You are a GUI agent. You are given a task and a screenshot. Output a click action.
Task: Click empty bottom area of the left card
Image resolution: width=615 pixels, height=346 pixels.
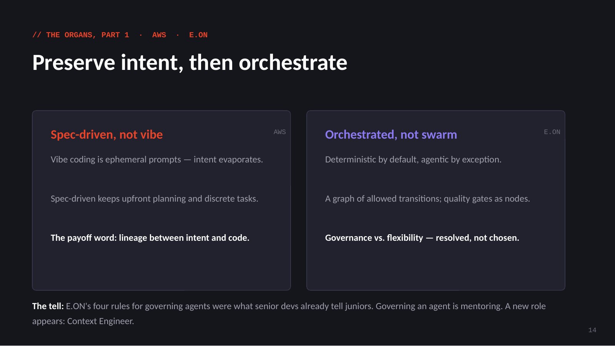[161, 269]
